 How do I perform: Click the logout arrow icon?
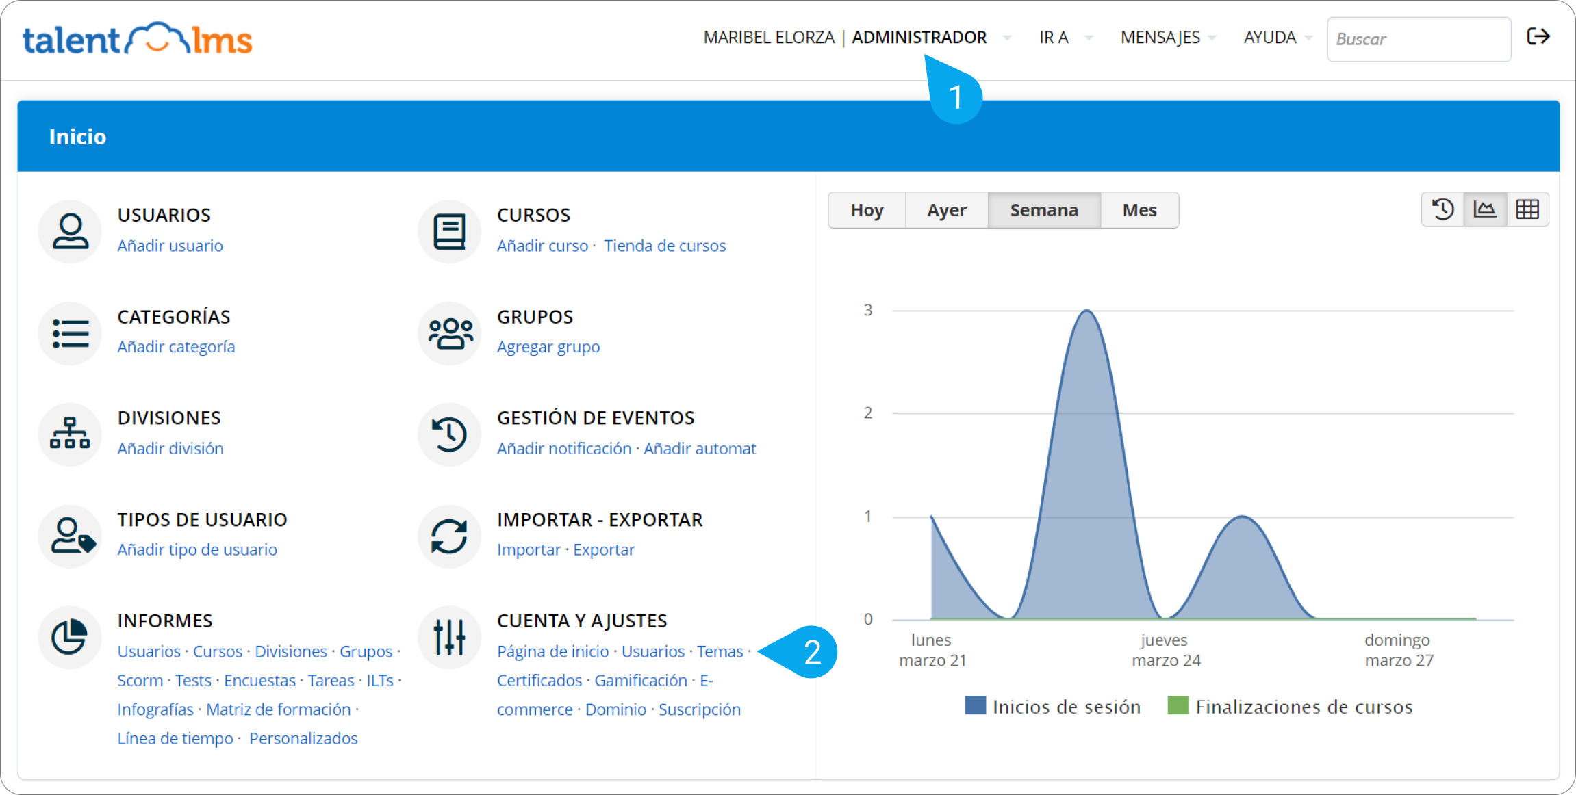click(1538, 36)
